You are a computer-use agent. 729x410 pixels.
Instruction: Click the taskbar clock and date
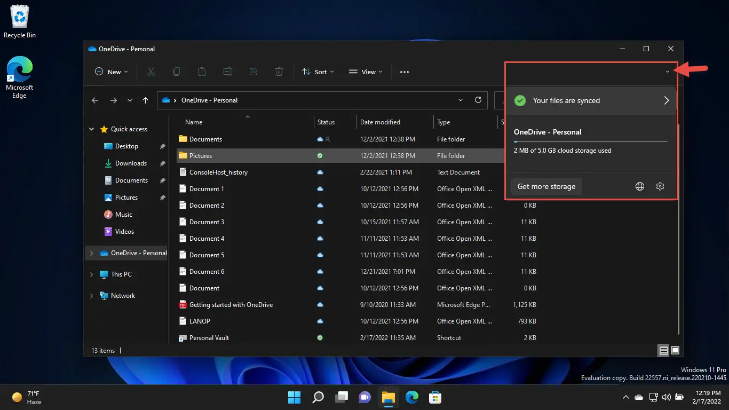click(x=706, y=397)
